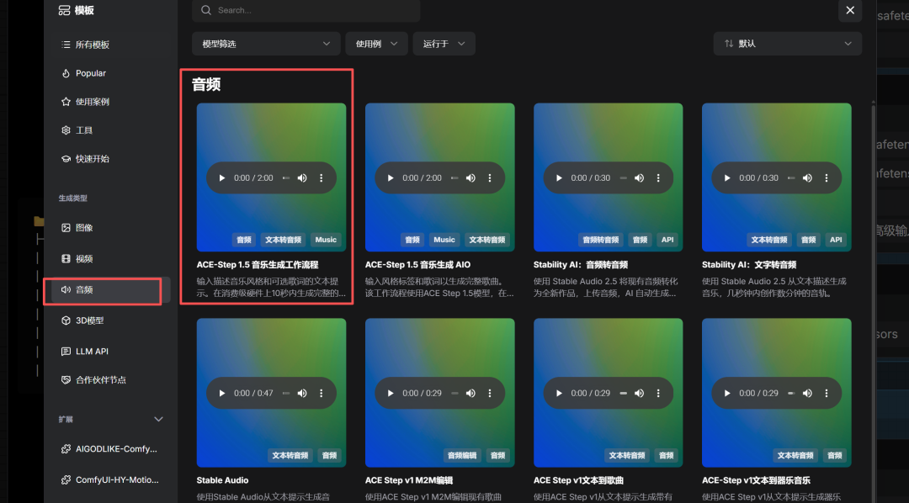The height and width of the screenshot is (503, 909).
Task: Mute the ACE-Step 1.5 音乐生成工作流程 audio player
Action: click(302, 178)
